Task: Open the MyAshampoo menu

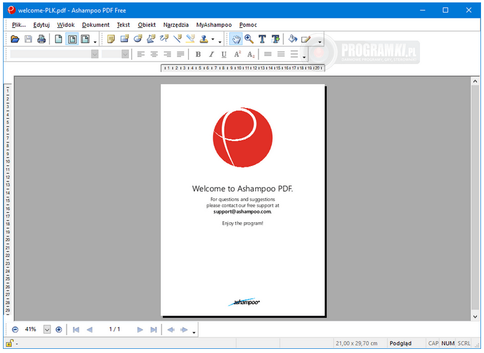Action: pos(214,25)
